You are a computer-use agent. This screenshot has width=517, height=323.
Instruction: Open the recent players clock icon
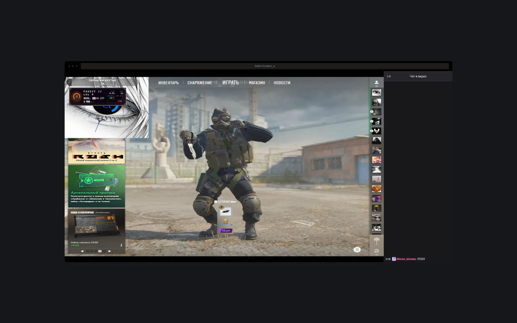coord(376,251)
